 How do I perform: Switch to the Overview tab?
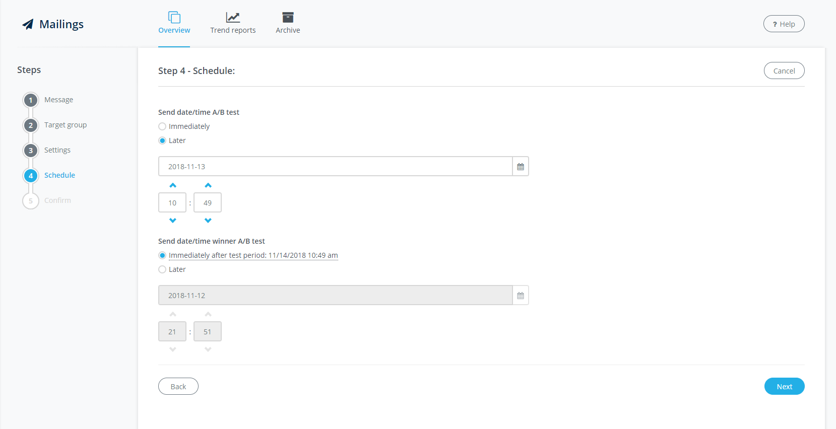(x=174, y=24)
